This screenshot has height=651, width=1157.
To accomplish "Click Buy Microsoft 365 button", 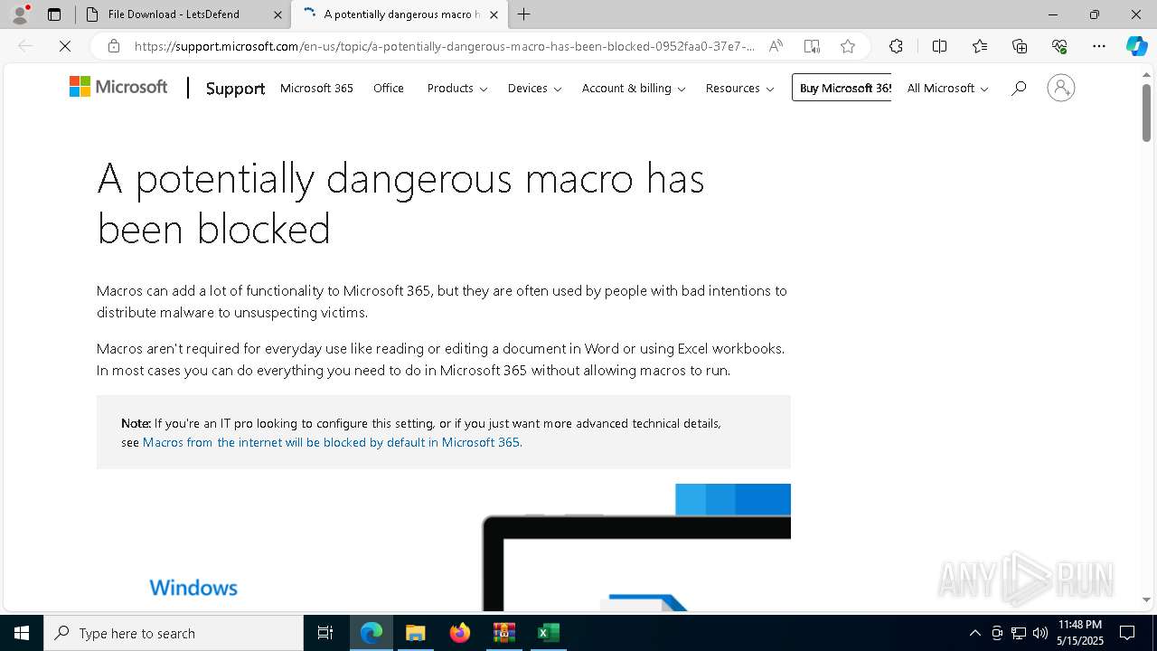I will click(842, 88).
